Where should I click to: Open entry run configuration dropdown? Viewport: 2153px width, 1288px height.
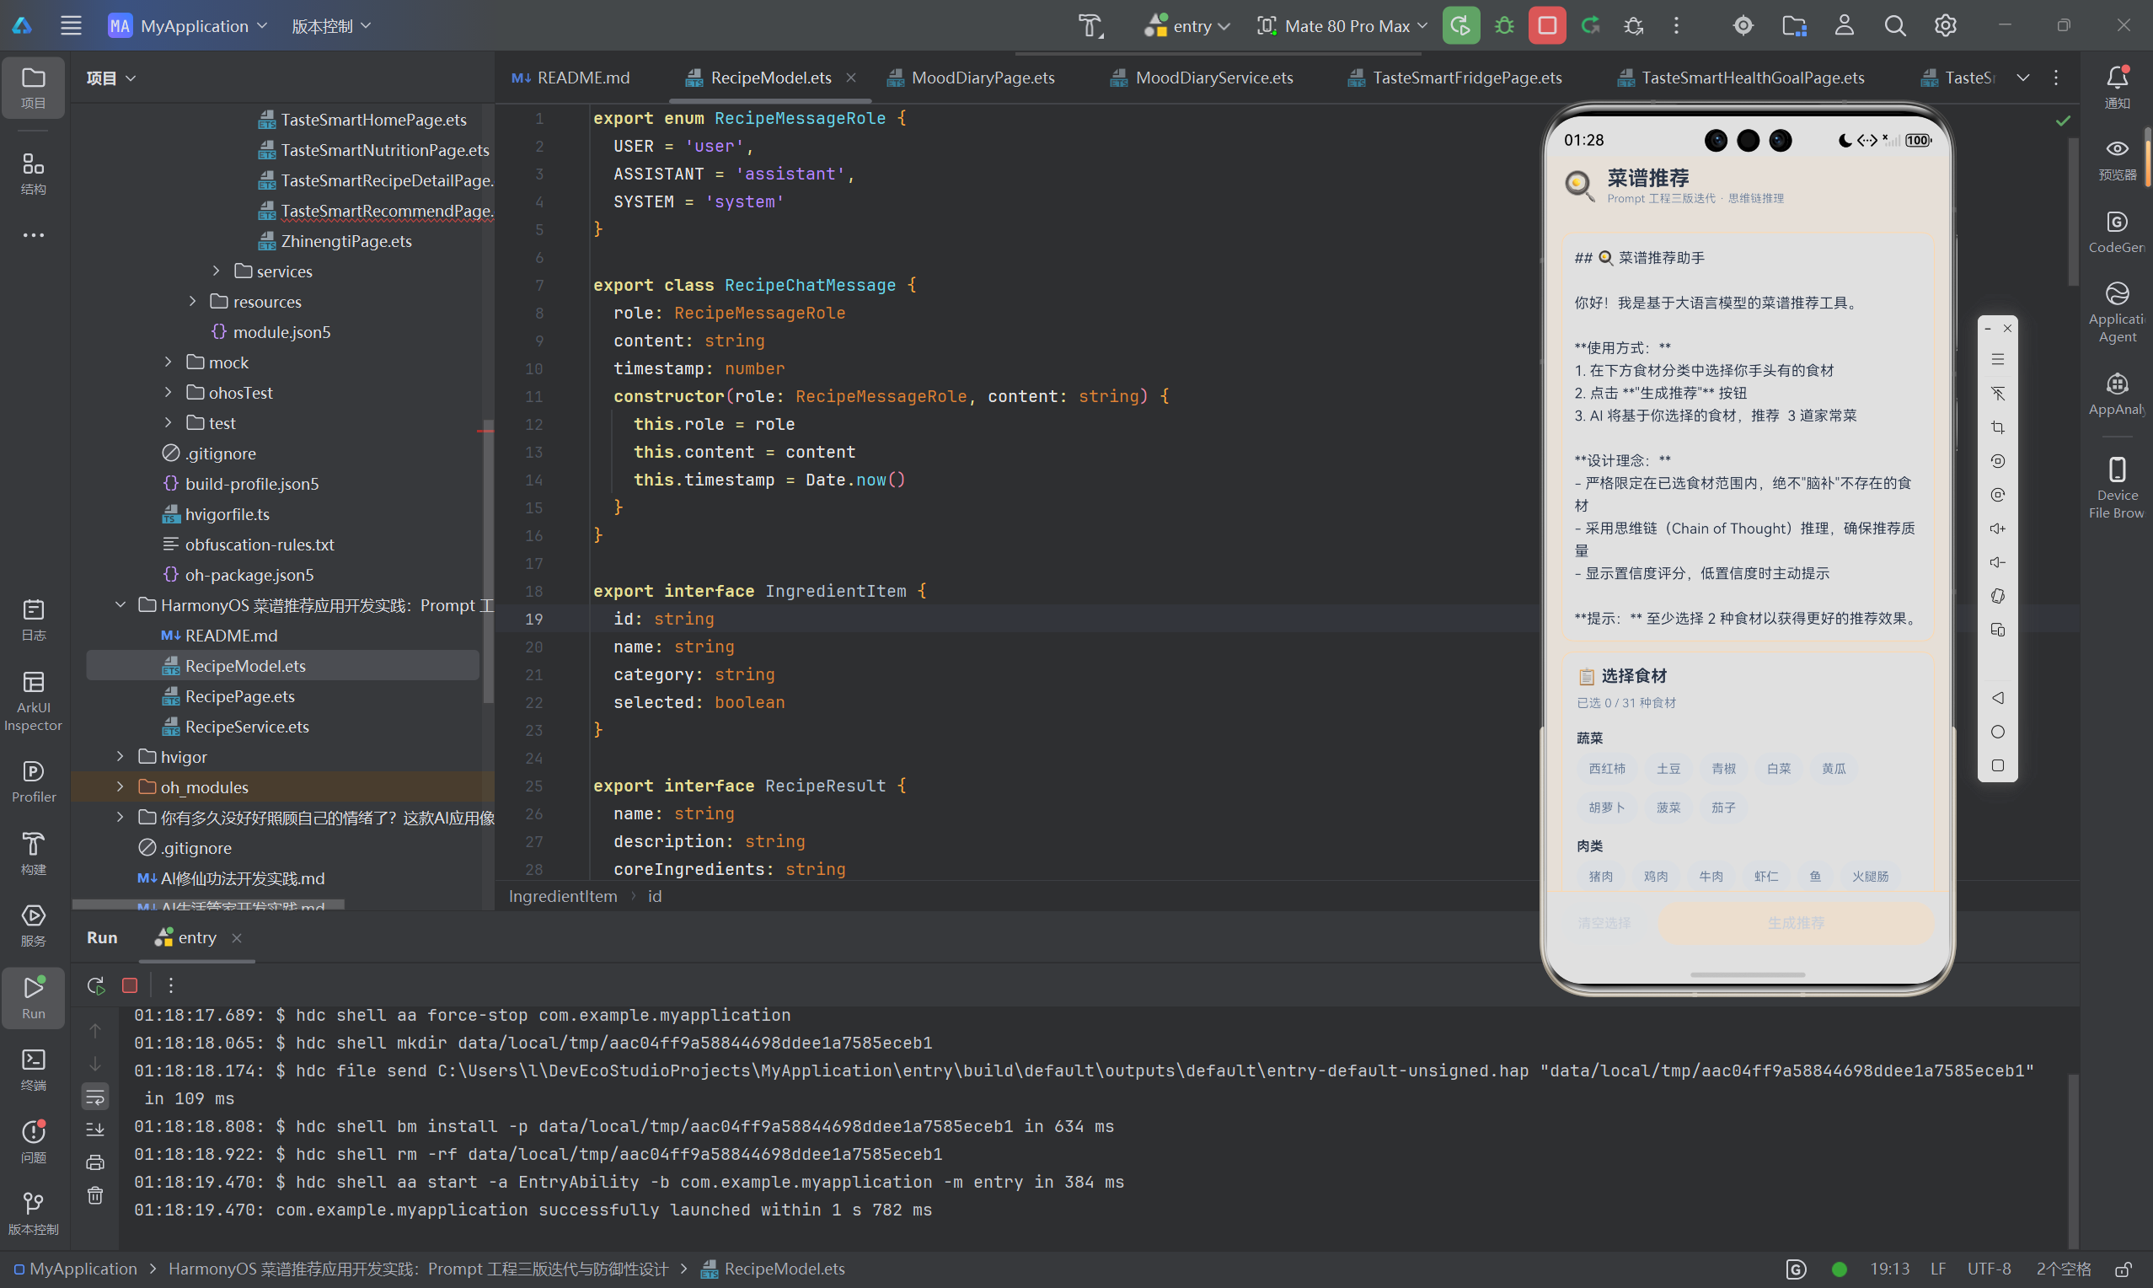[1187, 26]
